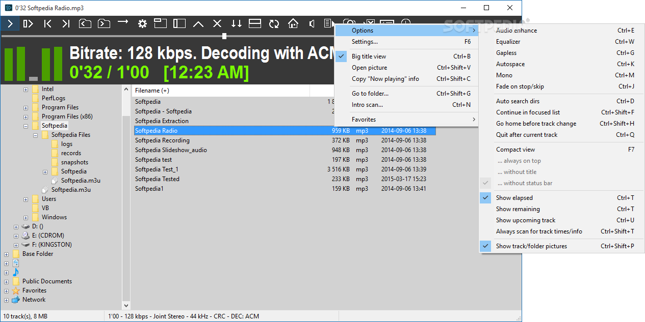Go to next folder icon
This screenshot has height=322, width=645.
tap(104, 23)
